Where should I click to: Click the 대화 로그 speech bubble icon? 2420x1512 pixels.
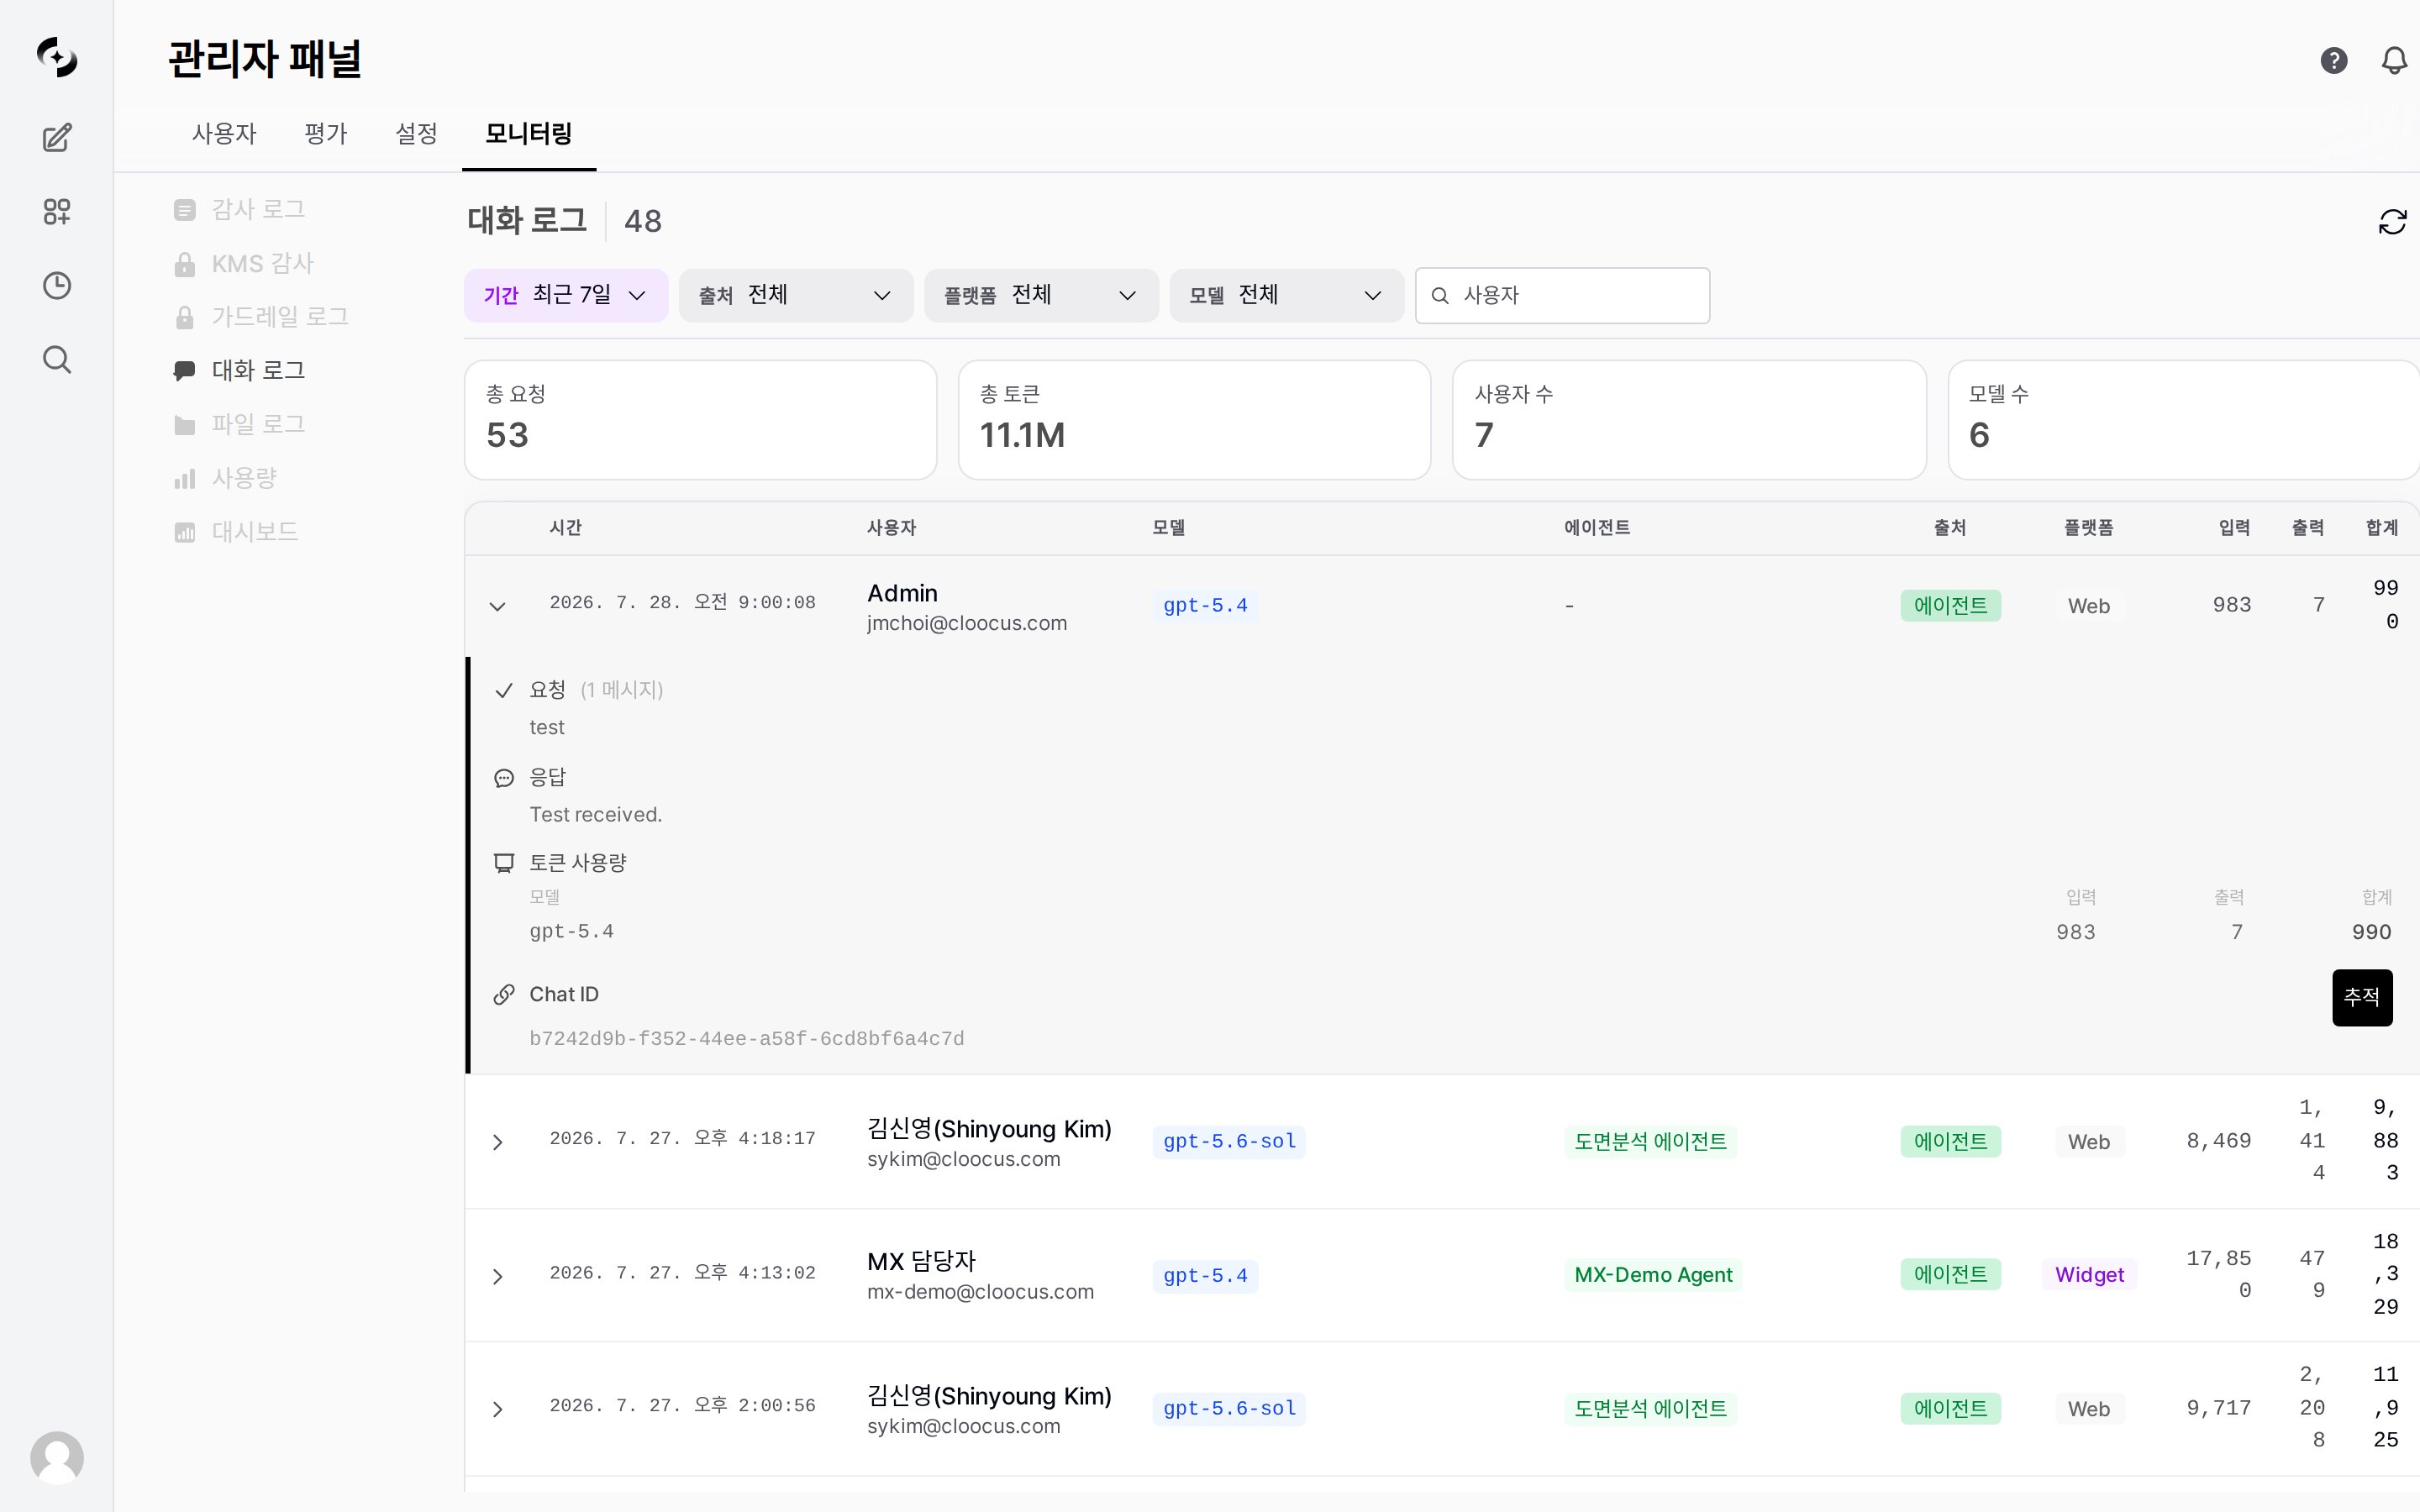[x=184, y=371]
